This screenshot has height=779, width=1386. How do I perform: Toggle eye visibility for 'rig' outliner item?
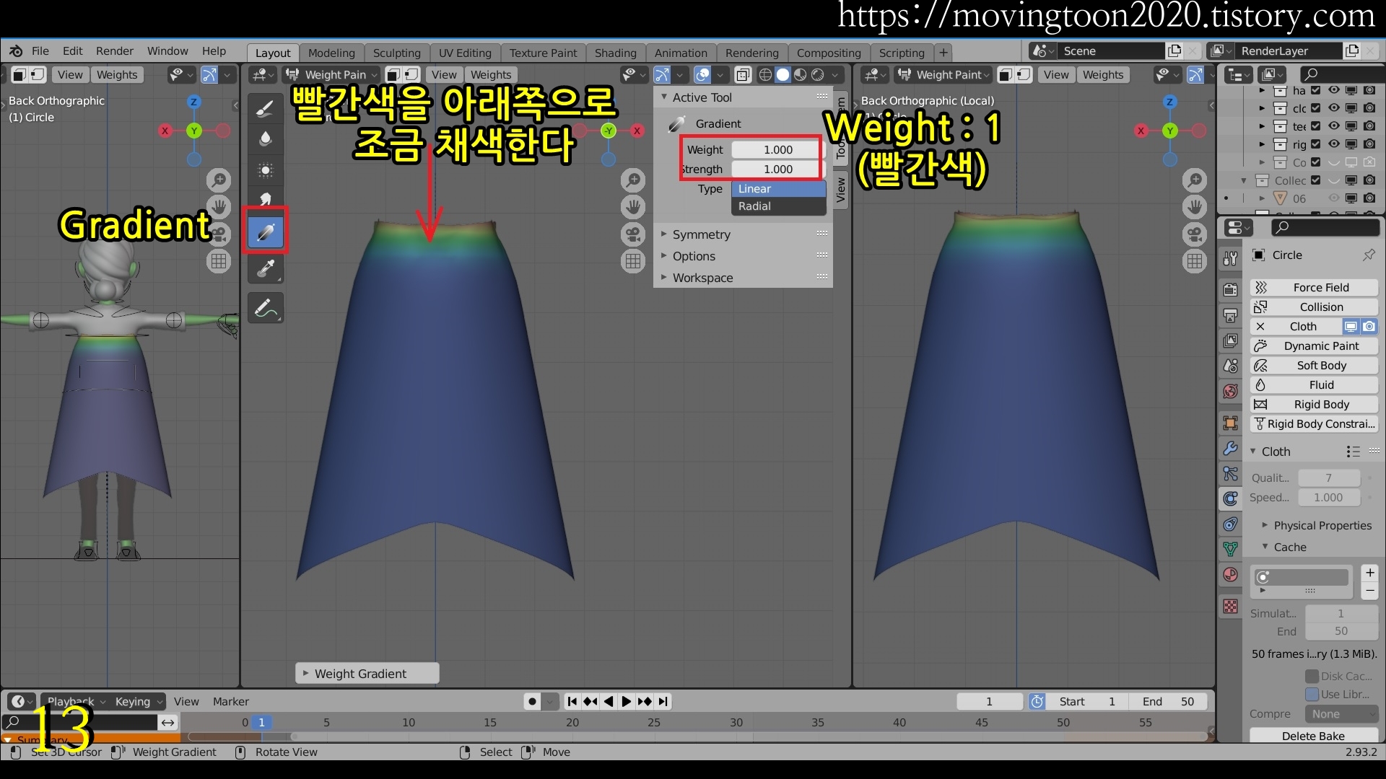click(1333, 144)
